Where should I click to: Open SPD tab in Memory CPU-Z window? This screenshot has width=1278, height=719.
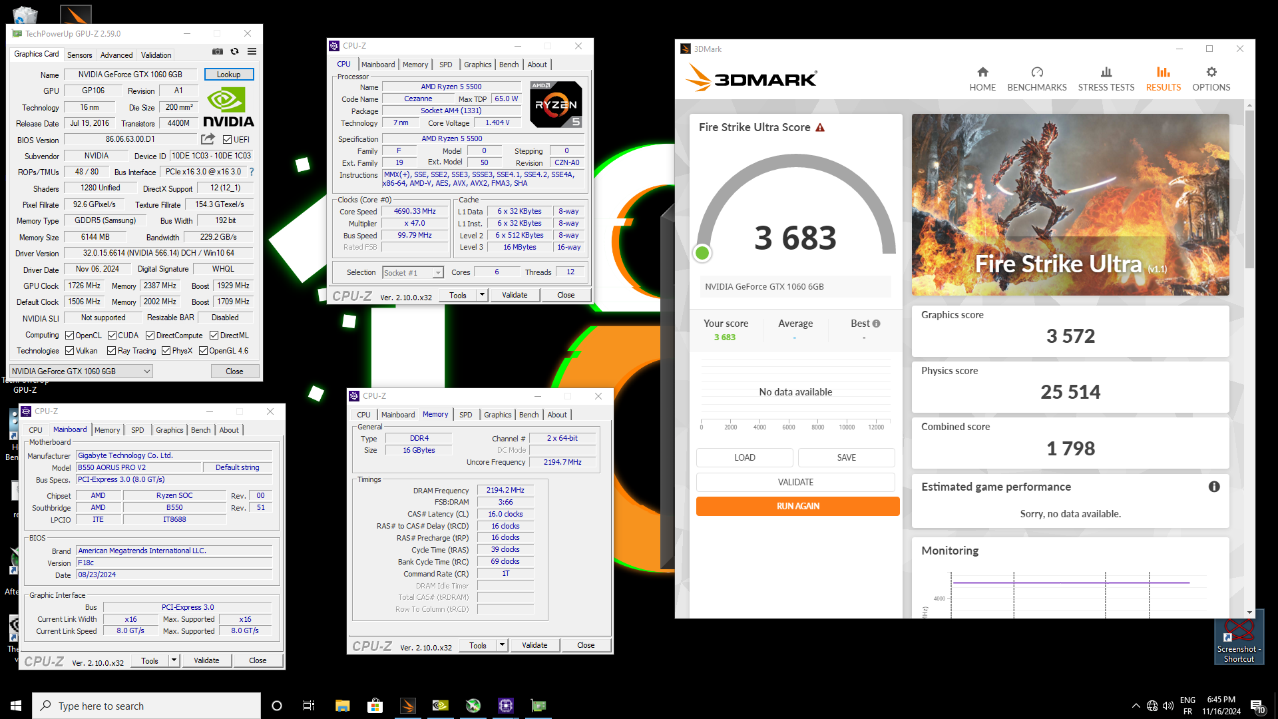465,415
